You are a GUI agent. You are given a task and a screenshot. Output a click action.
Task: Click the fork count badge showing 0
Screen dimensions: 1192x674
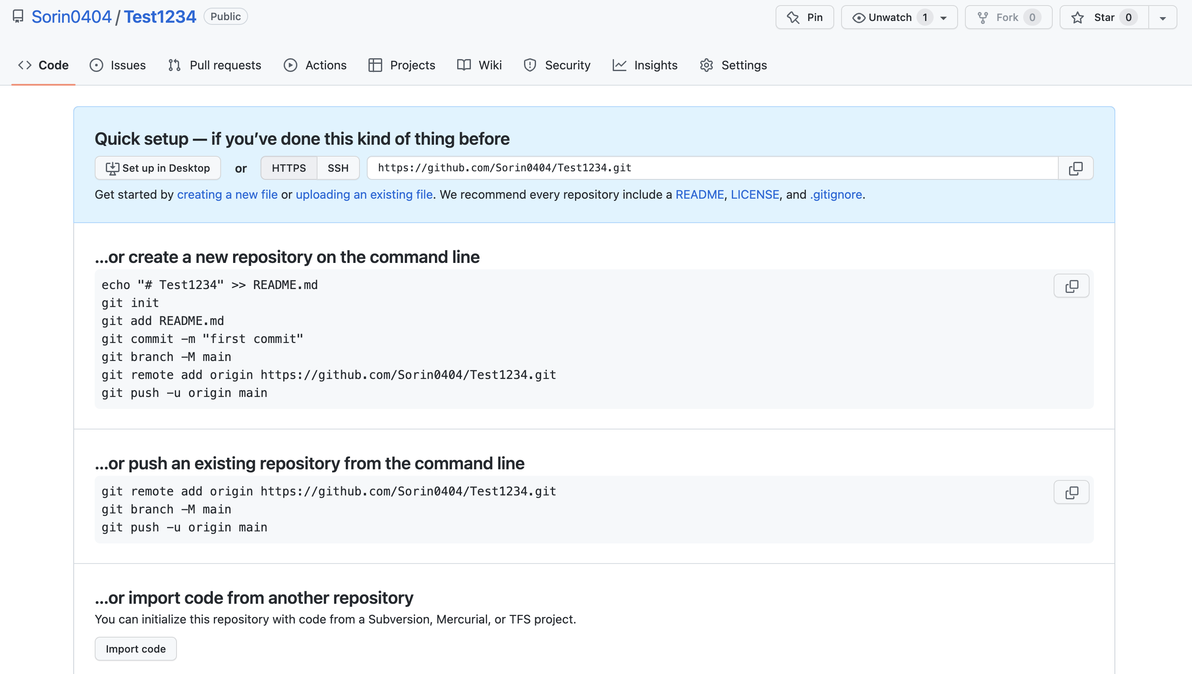(1032, 18)
